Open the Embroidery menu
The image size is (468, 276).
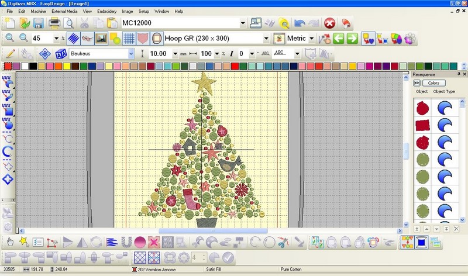[106, 11]
